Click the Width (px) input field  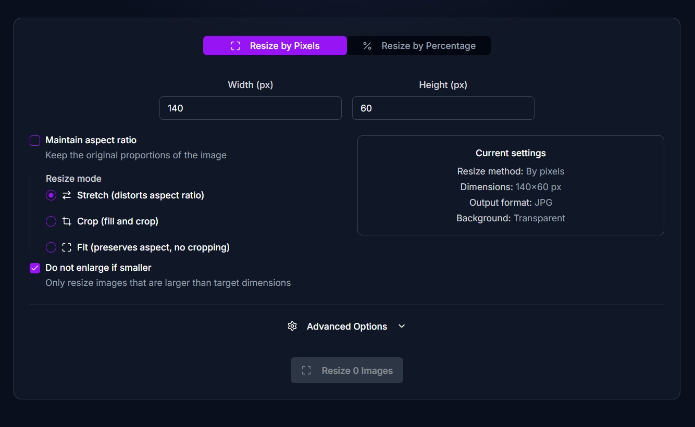pos(250,108)
